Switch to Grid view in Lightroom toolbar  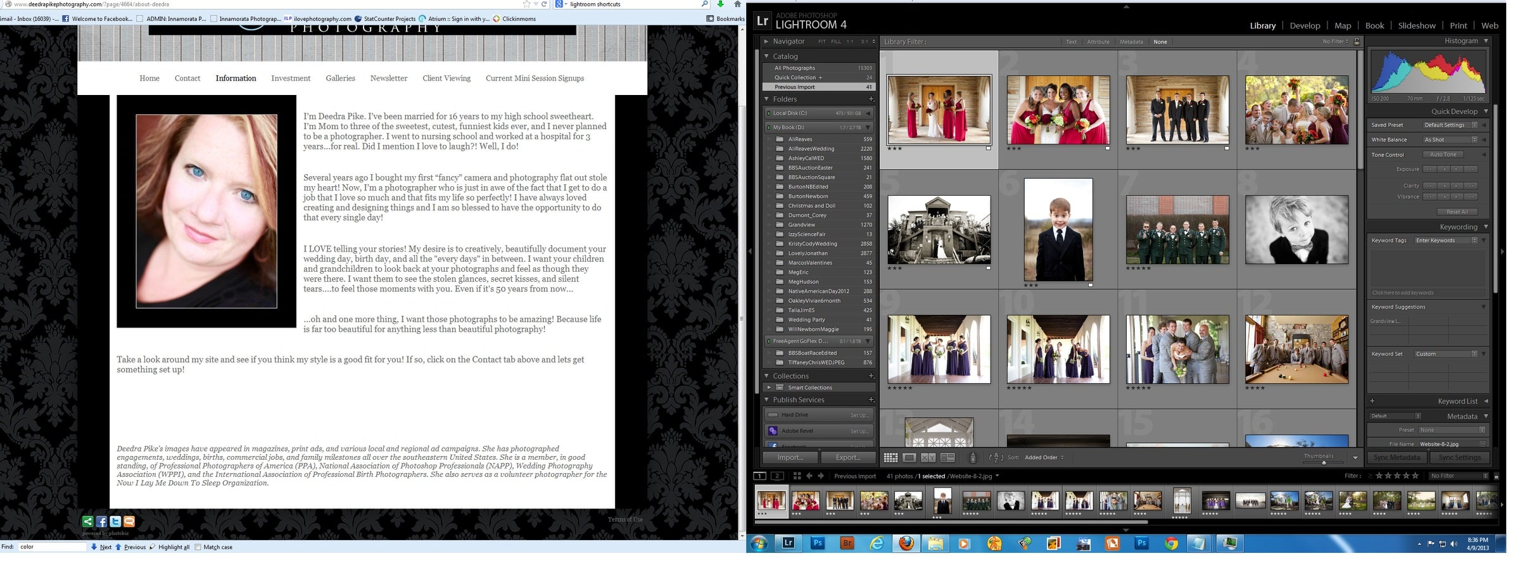pos(890,457)
